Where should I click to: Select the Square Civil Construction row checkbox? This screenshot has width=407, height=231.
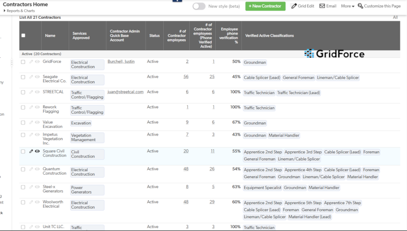[x=23, y=151]
